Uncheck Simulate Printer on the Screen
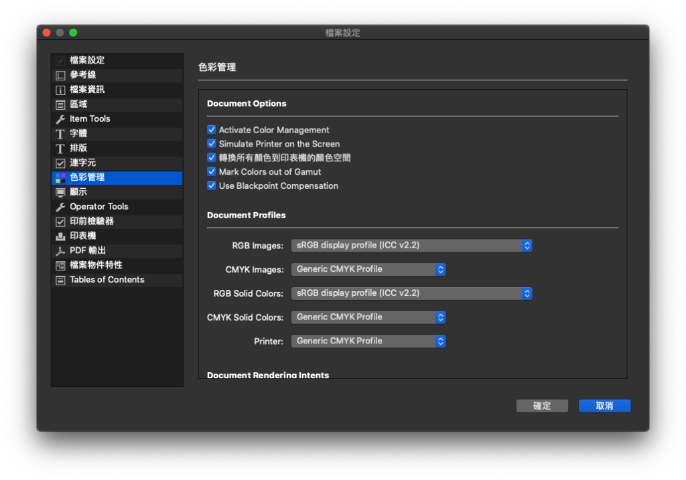 [212, 144]
